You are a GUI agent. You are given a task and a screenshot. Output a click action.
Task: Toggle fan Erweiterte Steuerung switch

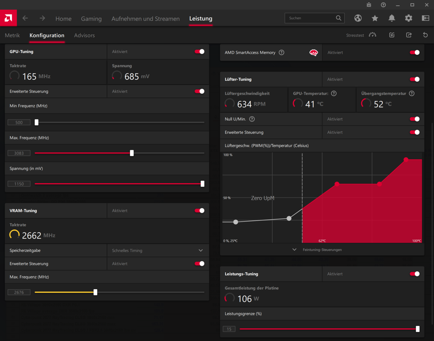(415, 132)
